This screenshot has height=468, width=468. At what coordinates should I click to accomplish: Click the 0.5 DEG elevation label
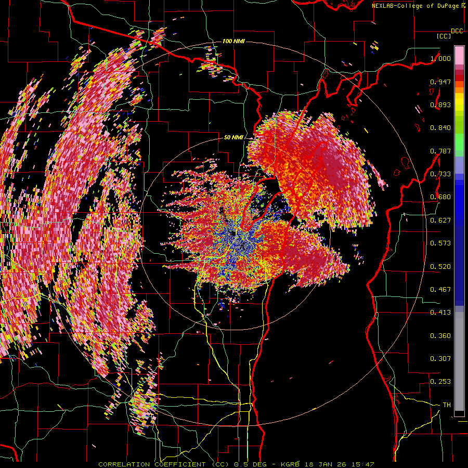click(250, 464)
